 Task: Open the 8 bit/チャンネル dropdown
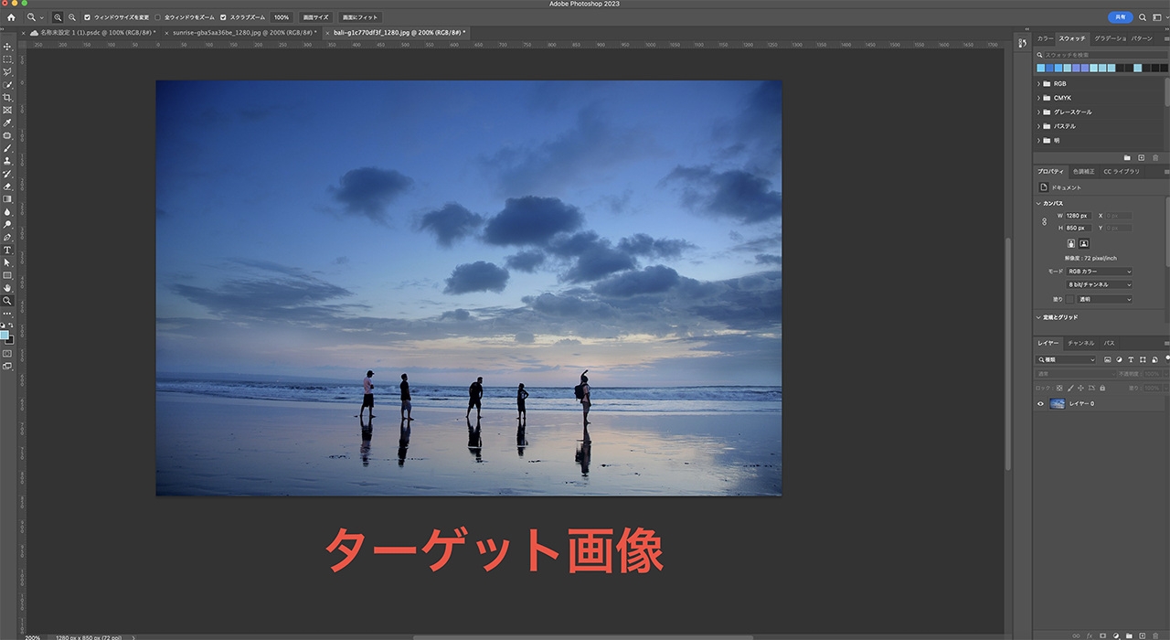tap(1100, 284)
